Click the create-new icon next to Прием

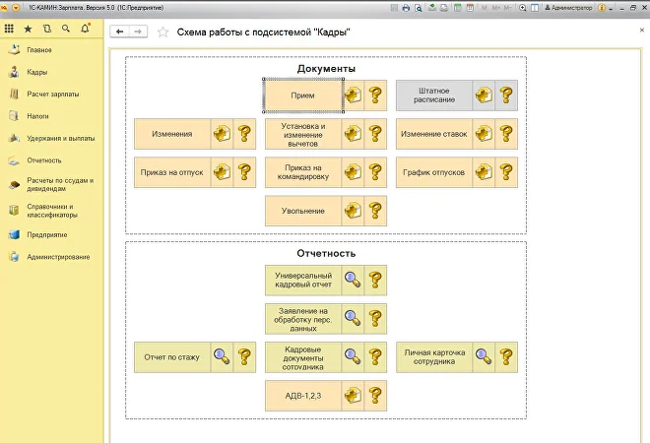tap(353, 95)
